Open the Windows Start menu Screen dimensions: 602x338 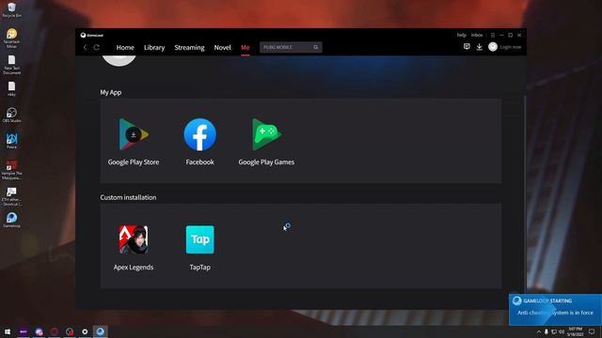click(x=8, y=331)
